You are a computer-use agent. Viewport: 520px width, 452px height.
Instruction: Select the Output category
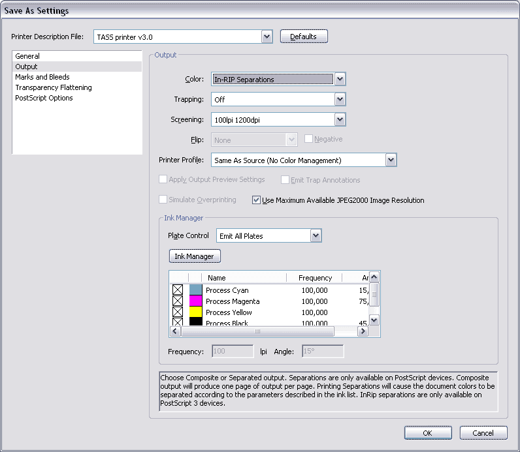(77, 67)
